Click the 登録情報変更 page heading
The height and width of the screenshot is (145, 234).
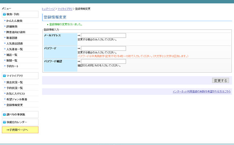click(x=55, y=17)
